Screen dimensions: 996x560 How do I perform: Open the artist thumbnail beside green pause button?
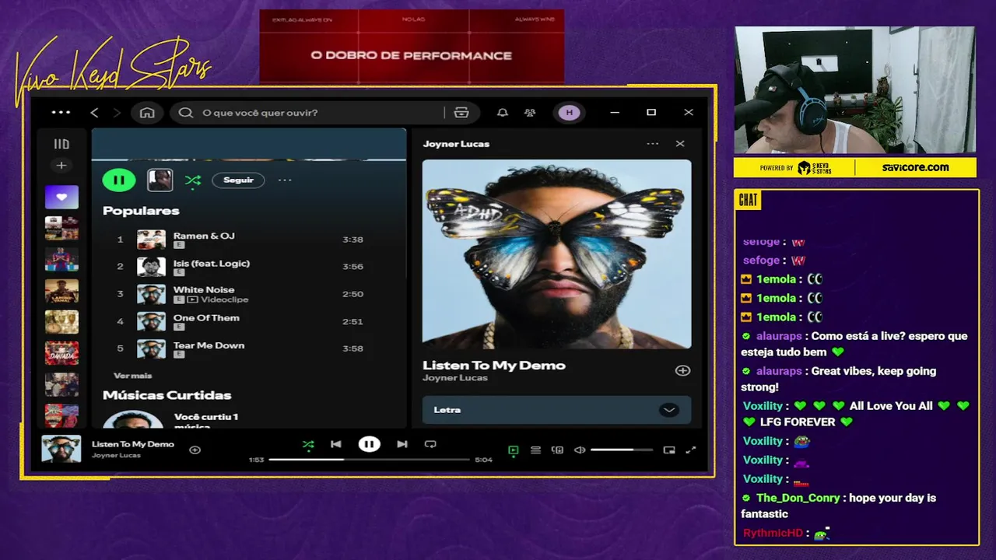pos(160,180)
